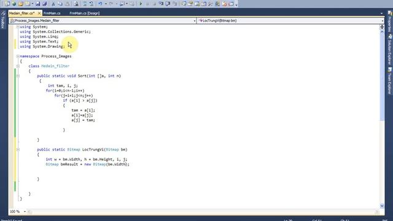Collapse the Sort method block

point(18,76)
